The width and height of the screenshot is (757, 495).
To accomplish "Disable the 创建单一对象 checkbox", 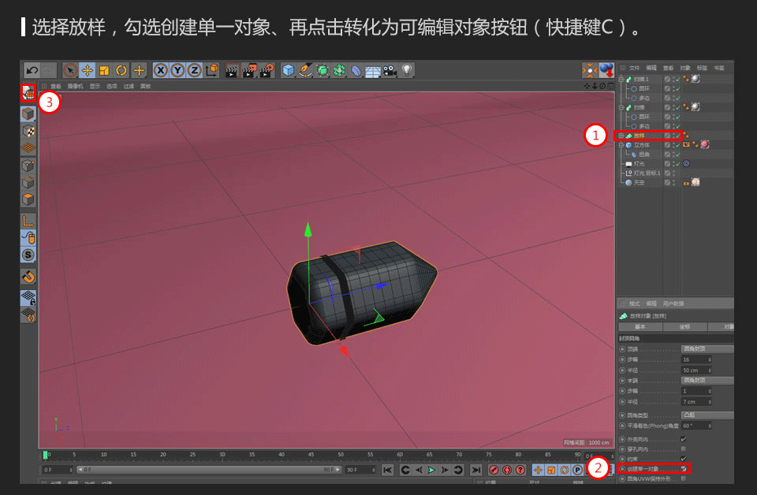I will pyautogui.click(x=684, y=468).
